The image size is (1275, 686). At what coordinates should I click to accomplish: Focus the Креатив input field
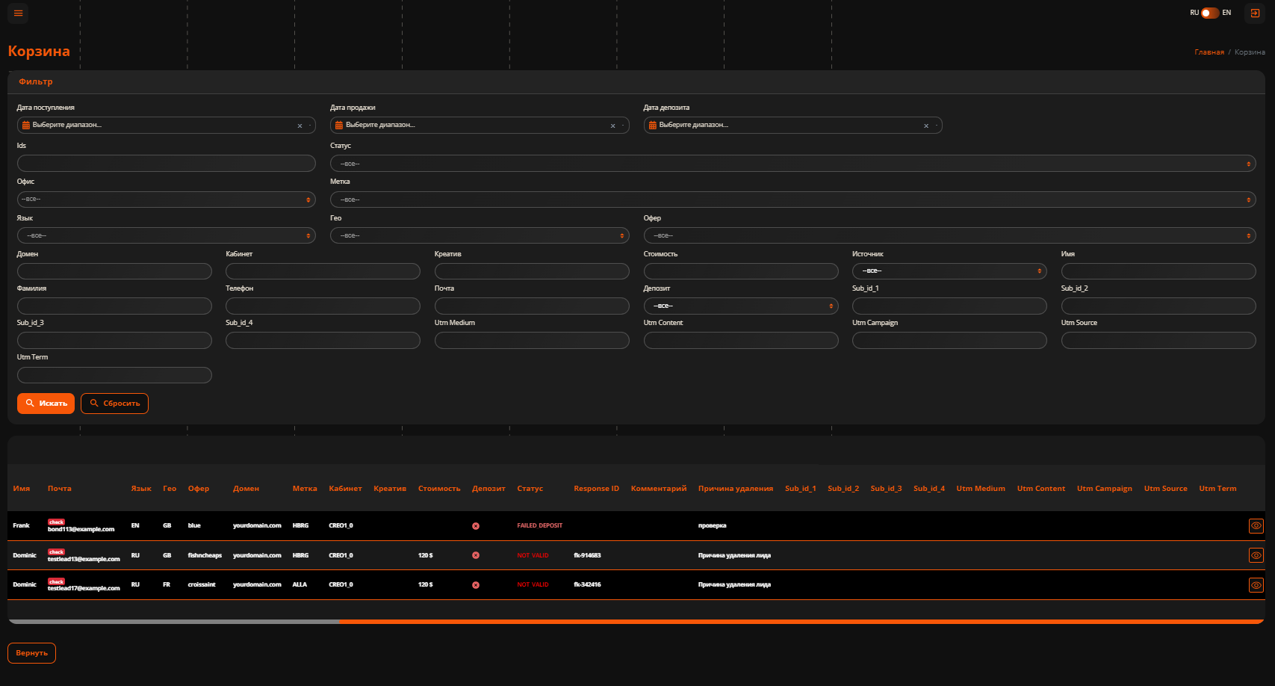pos(532,271)
